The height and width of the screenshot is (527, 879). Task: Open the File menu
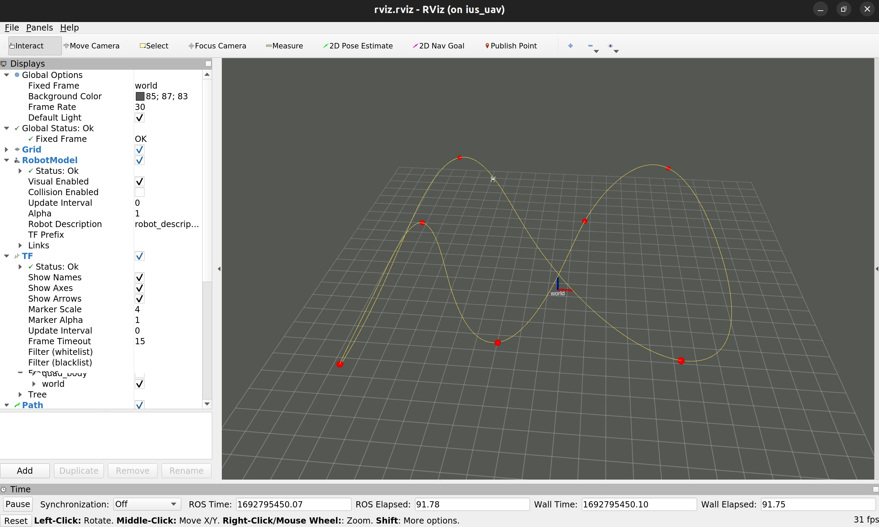coord(11,28)
